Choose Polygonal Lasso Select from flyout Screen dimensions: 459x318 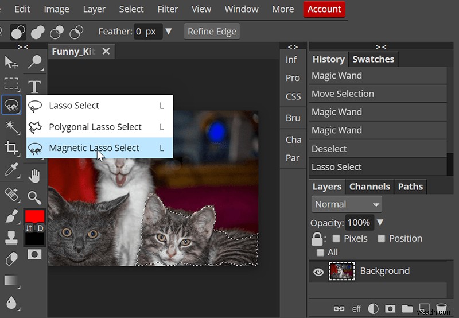[95, 127]
